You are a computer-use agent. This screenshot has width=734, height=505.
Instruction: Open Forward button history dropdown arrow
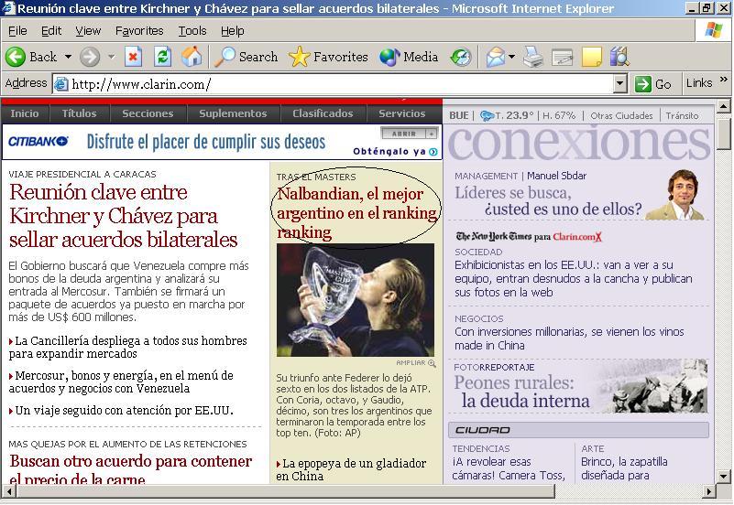pos(112,57)
